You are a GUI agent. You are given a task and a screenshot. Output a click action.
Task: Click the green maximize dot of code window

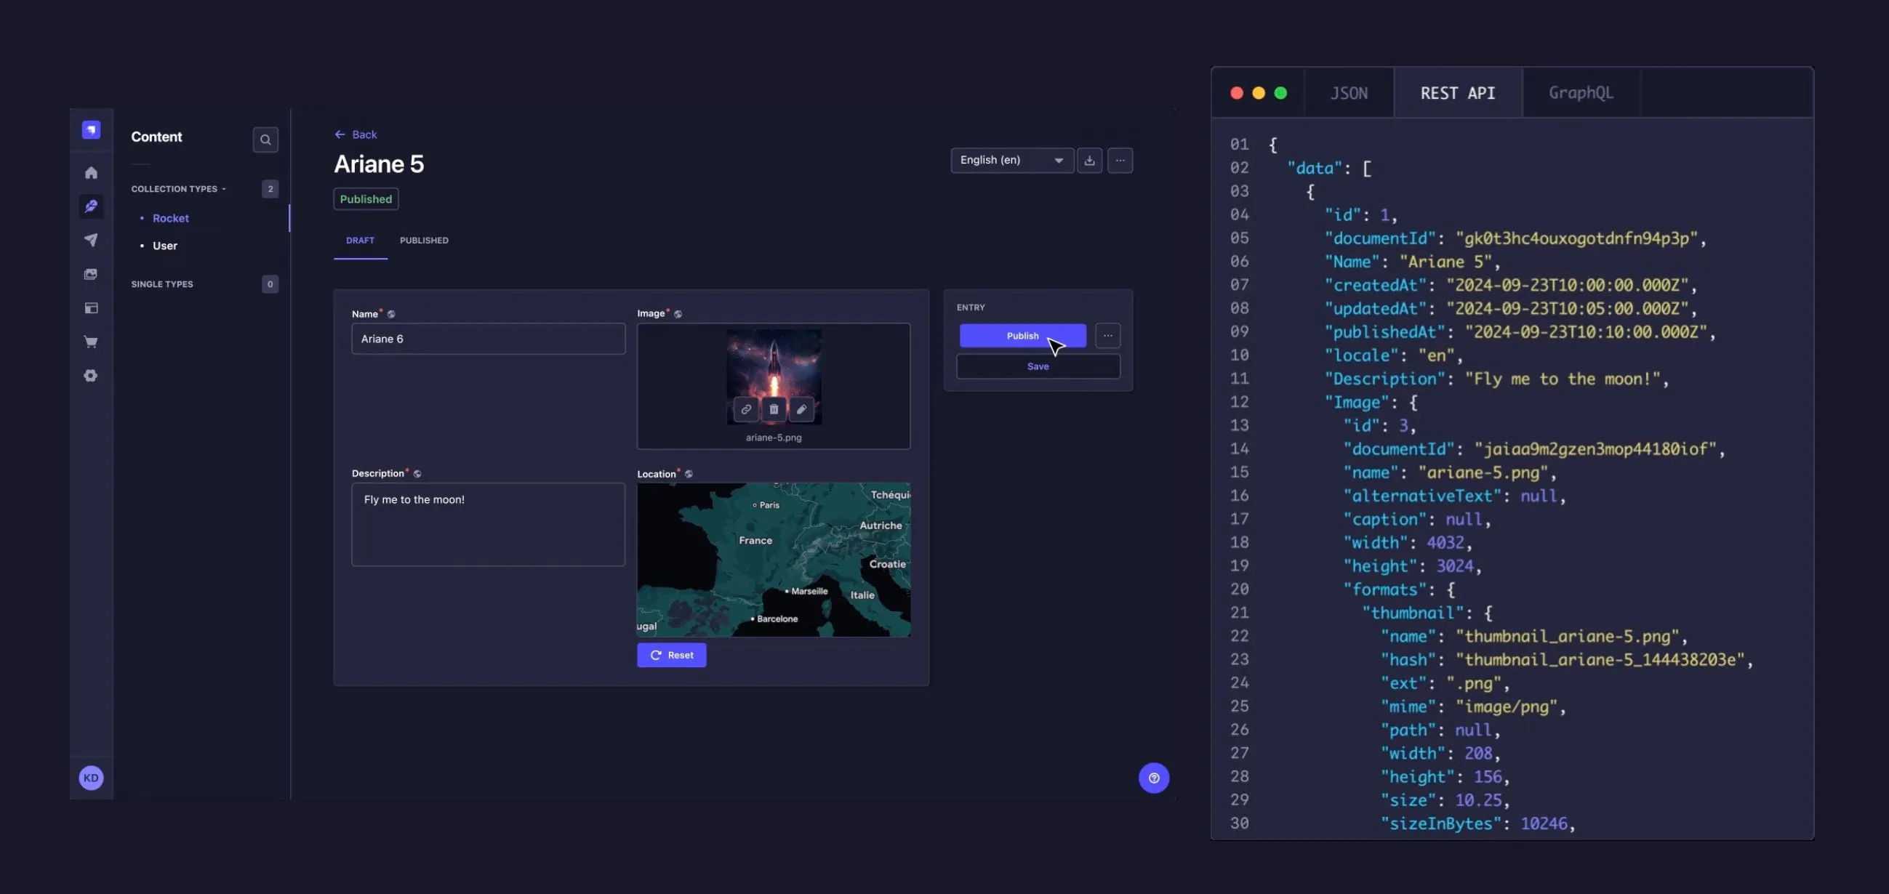[1280, 93]
